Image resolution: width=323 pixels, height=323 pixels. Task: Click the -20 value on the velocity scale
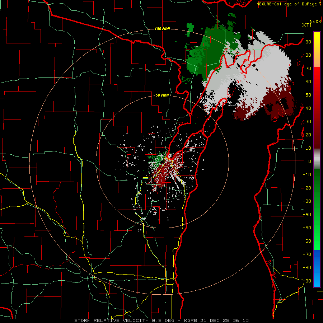(307, 188)
